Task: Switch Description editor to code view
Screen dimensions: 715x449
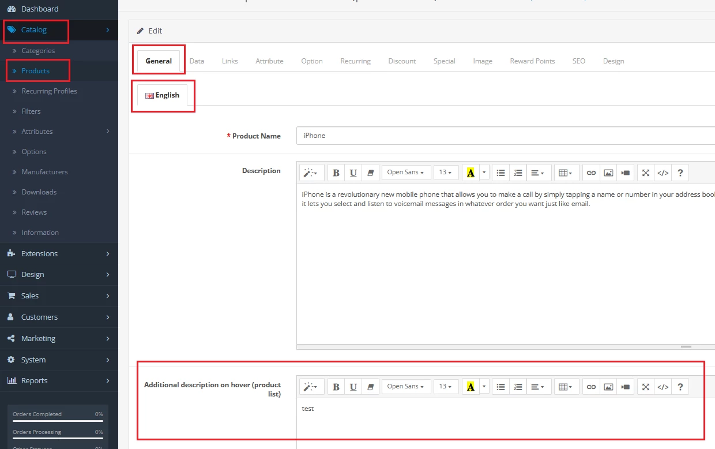Action: coord(663,173)
